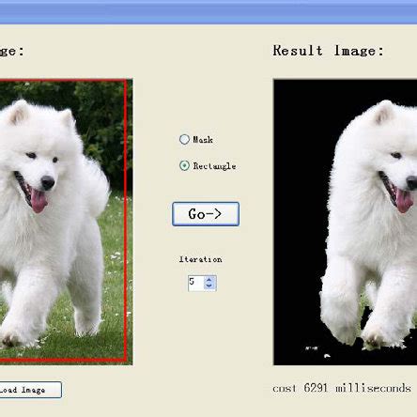Click inside the Iteration number field
Viewport: 417px width, 417px height.
196,283
